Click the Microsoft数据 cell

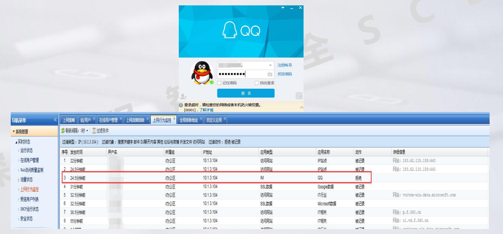pyautogui.click(x=327, y=204)
